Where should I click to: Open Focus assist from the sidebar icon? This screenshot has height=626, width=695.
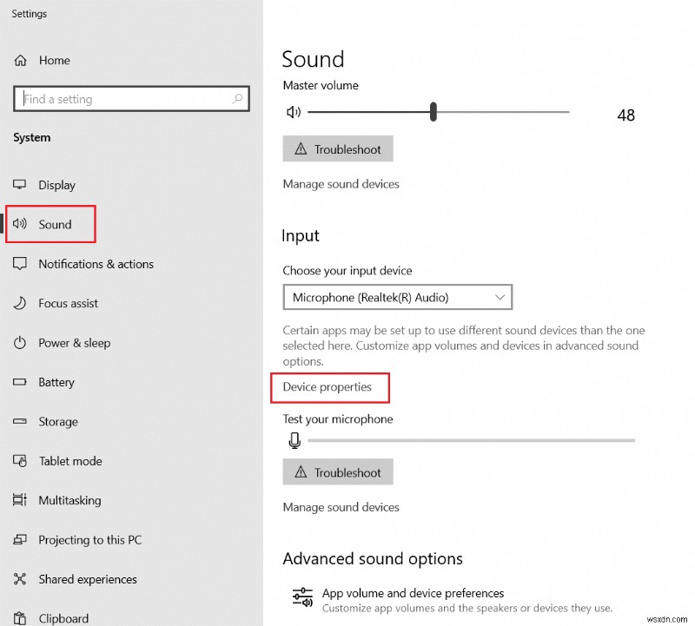(x=19, y=303)
